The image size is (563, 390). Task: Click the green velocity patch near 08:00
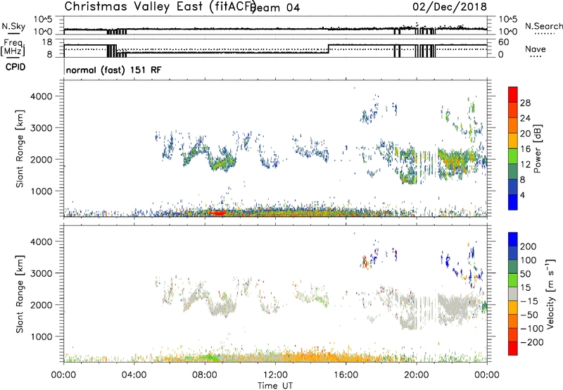(209, 358)
